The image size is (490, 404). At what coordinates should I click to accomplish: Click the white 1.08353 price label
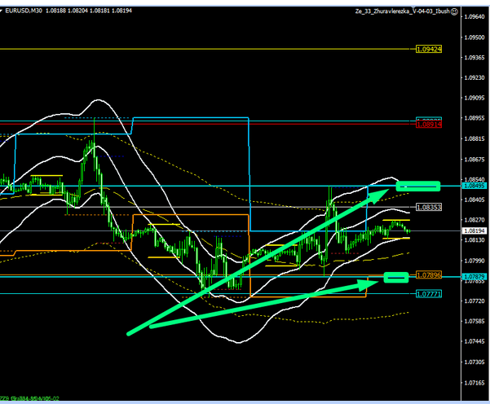coord(428,207)
